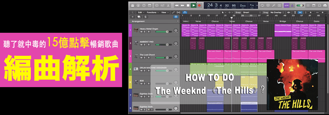Click the red Record button

click(199, 5)
